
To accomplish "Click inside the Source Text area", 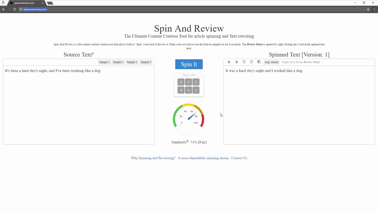I will click(x=79, y=105).
